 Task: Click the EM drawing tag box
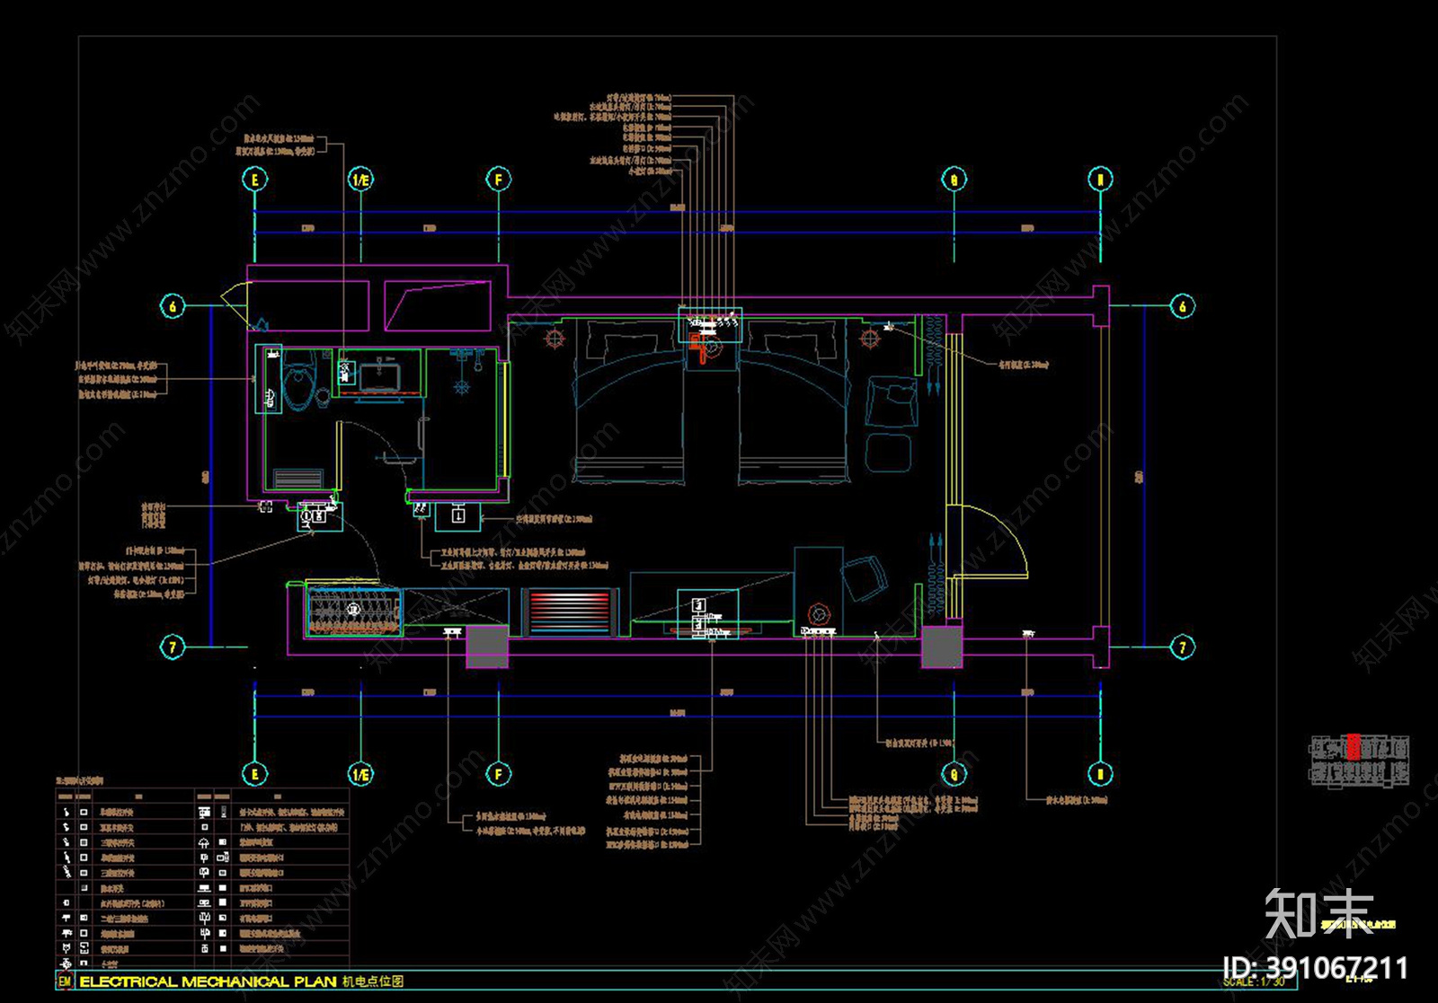click(x=65, y=981)
